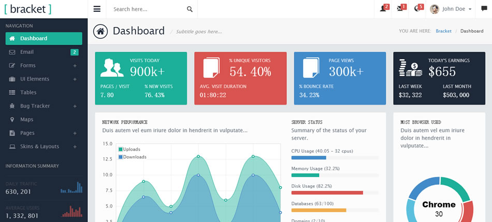Click the 900k+ visits value
492x222 pixels.
147,72
